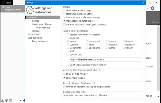Click the gear settings icon in toolbar
This screenshot has width=161, height=103.
click(152, 8)
